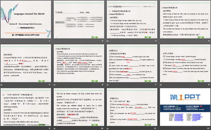Select slide 11 preposition exercise thumbnail
211x130 pixels.
[x=132, y=107]
